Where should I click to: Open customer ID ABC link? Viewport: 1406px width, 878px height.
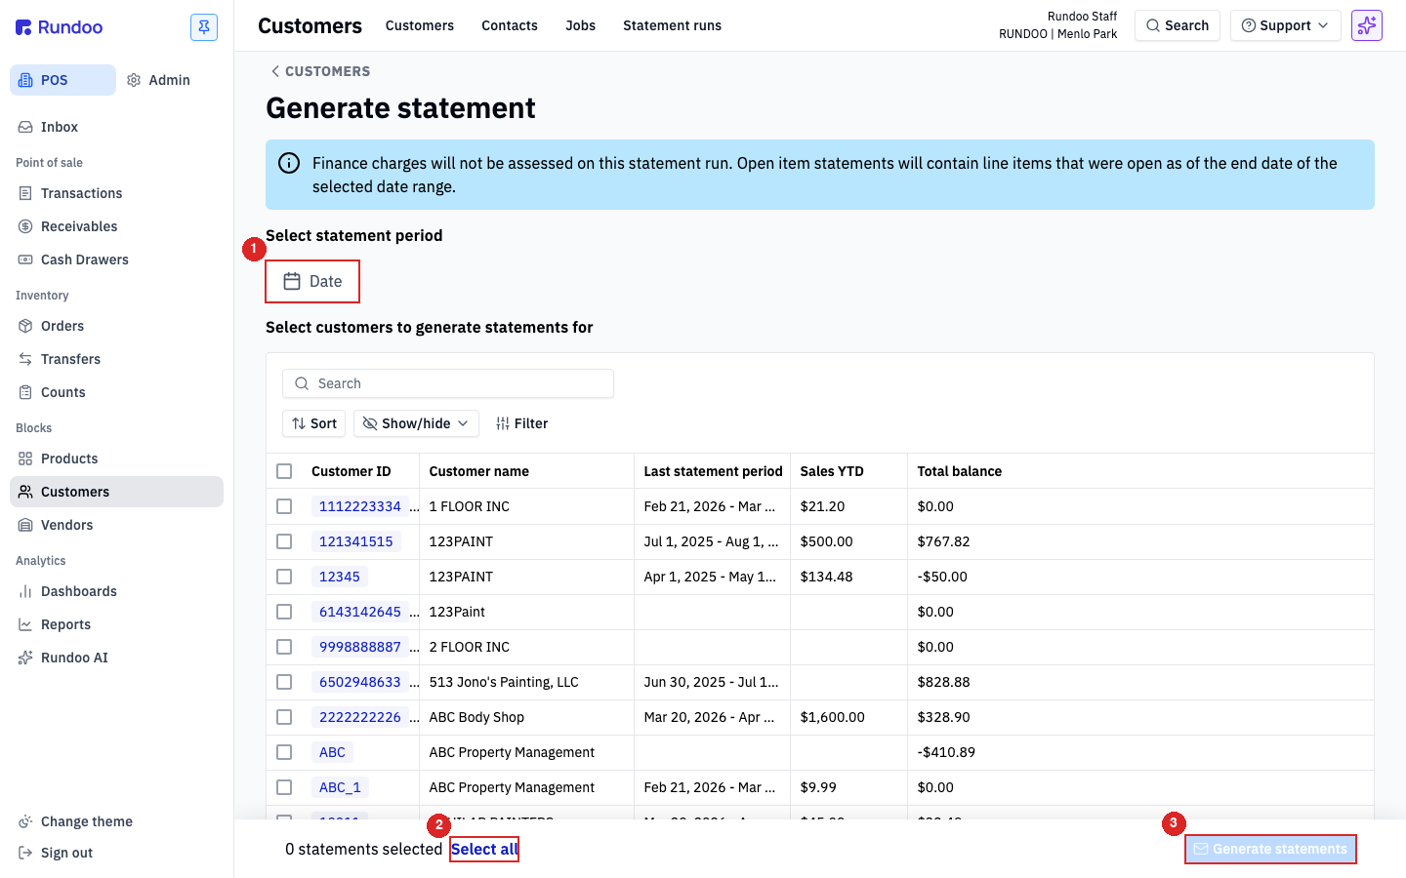(x=332, y=752)
